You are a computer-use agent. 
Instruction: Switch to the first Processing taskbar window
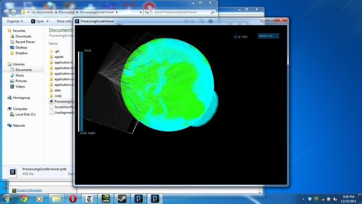(138, 199)
